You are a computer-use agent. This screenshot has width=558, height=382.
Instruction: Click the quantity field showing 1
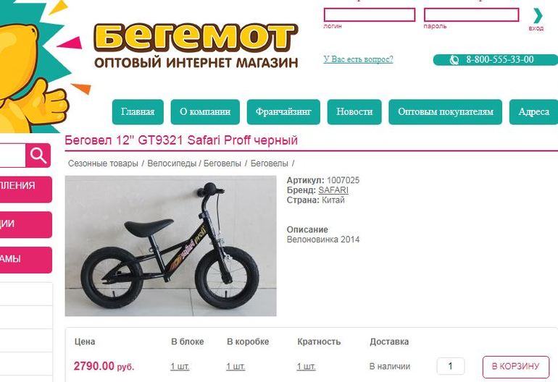coord(451,366)
